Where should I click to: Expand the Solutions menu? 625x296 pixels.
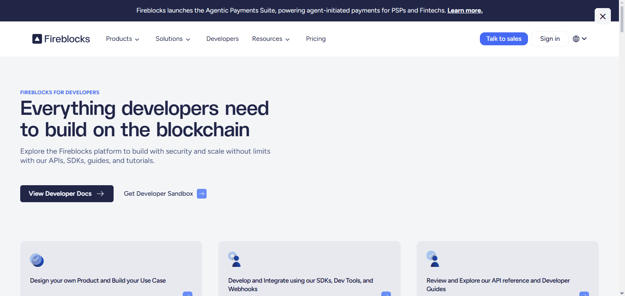pyautogui.click(x=173, y=39)
